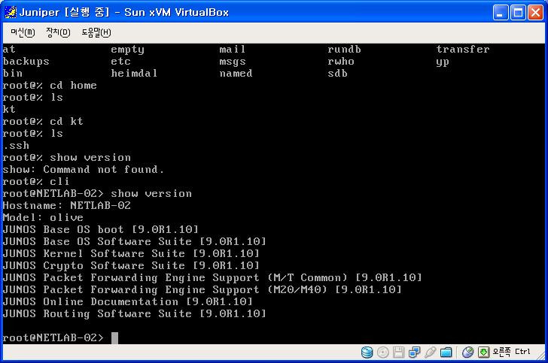Image resolution: width=548 pixels, height=363 pixels.
Task: Click the 'cd home' command line
Action: tap(50, 85)
